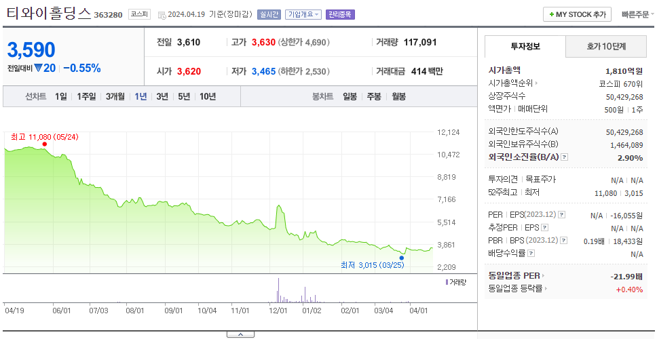The image size is (657, 339).
Task: Click the blue 최저 3,015 marker dot
Action: (401, 258)
